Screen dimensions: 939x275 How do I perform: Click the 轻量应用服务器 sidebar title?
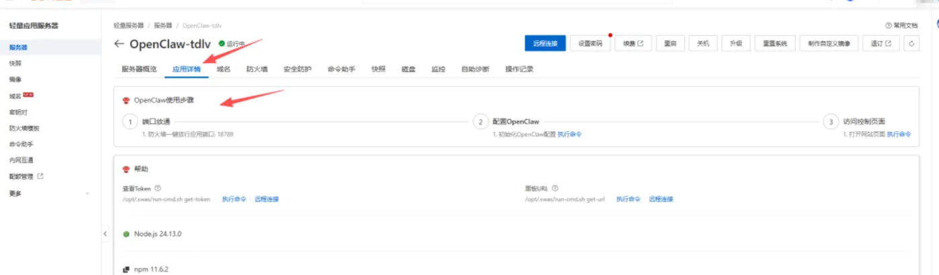point(34,25)
